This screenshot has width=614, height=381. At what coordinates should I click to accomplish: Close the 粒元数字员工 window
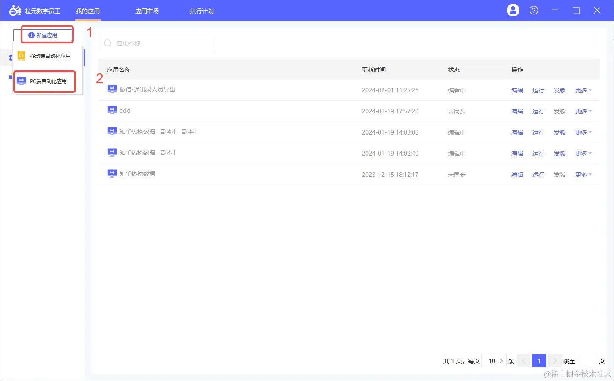pyautogui.click(x=597, y=10)
